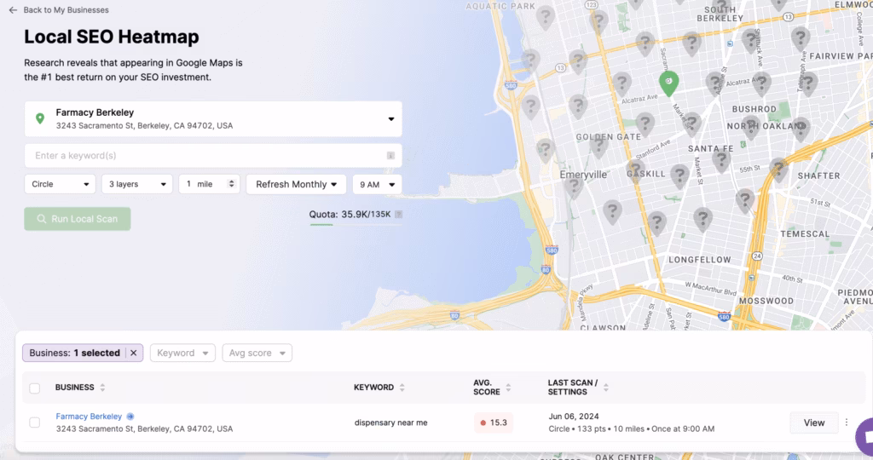
Task: Expand the Farmacy Berkeley business selector
Action: tap(390, 119)
